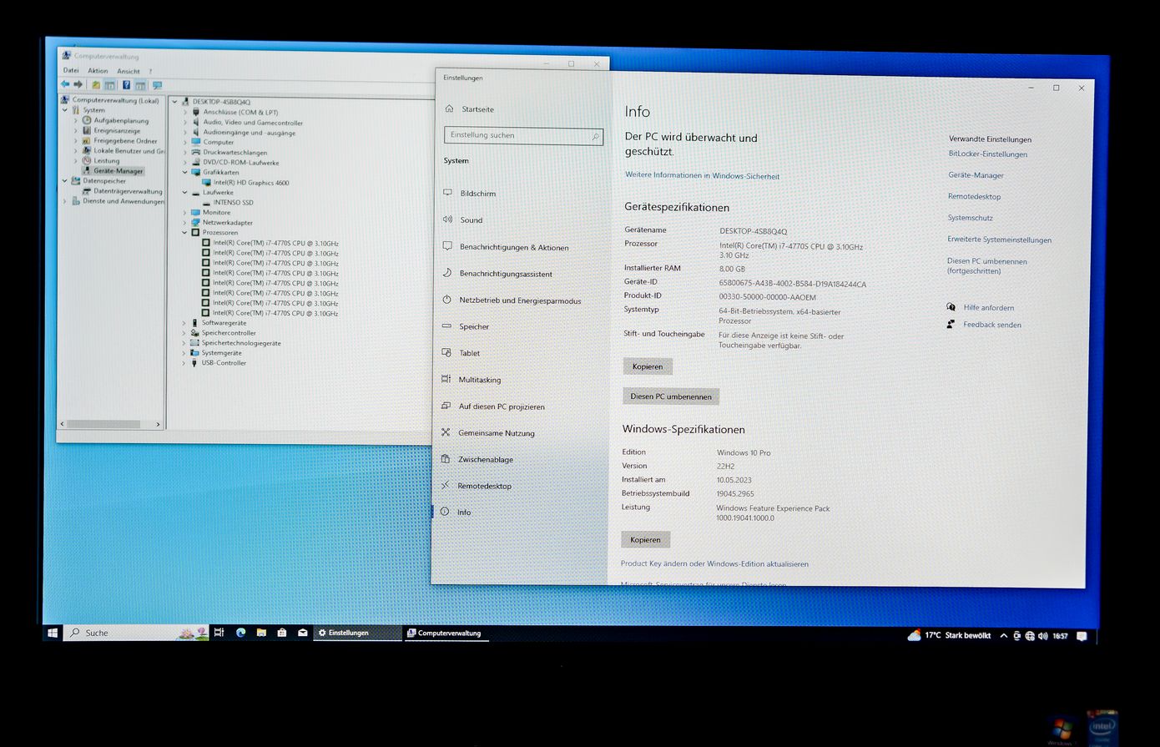Click the Kopieren button under Gerätespezifikationen
Viewport: 1160px width, 747px height.
tap(648, 366)
